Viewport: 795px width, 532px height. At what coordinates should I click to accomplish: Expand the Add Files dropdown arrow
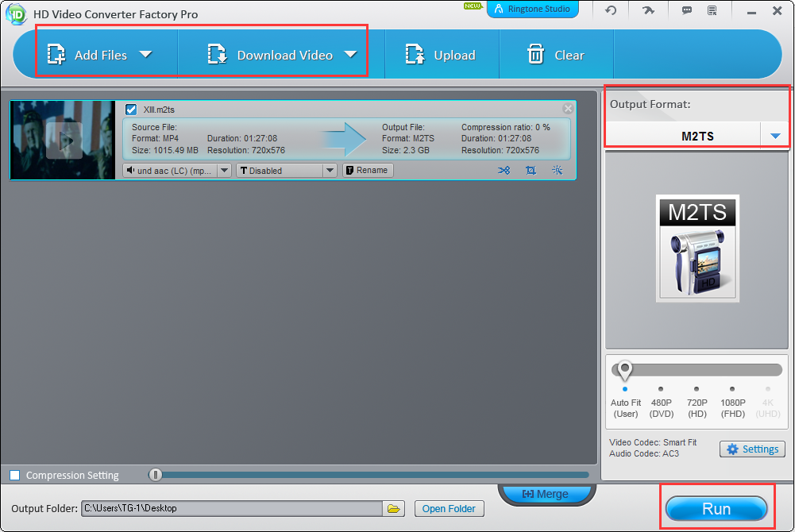pos(146,54)
